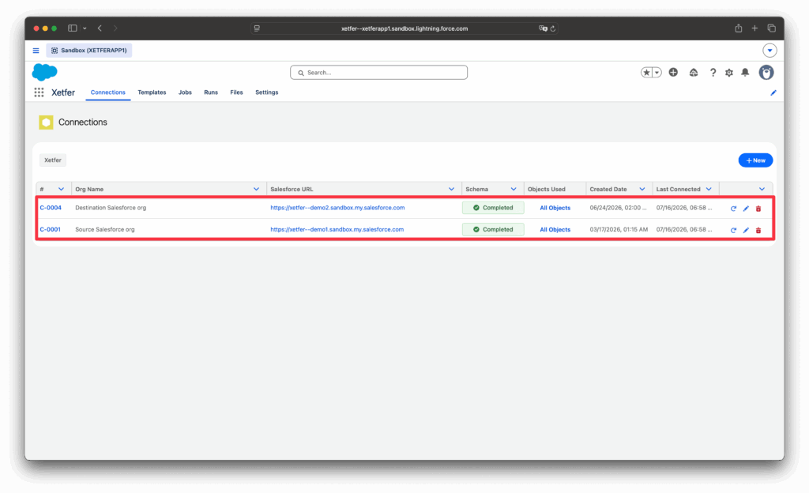This screenshot has width=809, height=493.
Task: Open the global create plus icon
Action: click(673, 73)
